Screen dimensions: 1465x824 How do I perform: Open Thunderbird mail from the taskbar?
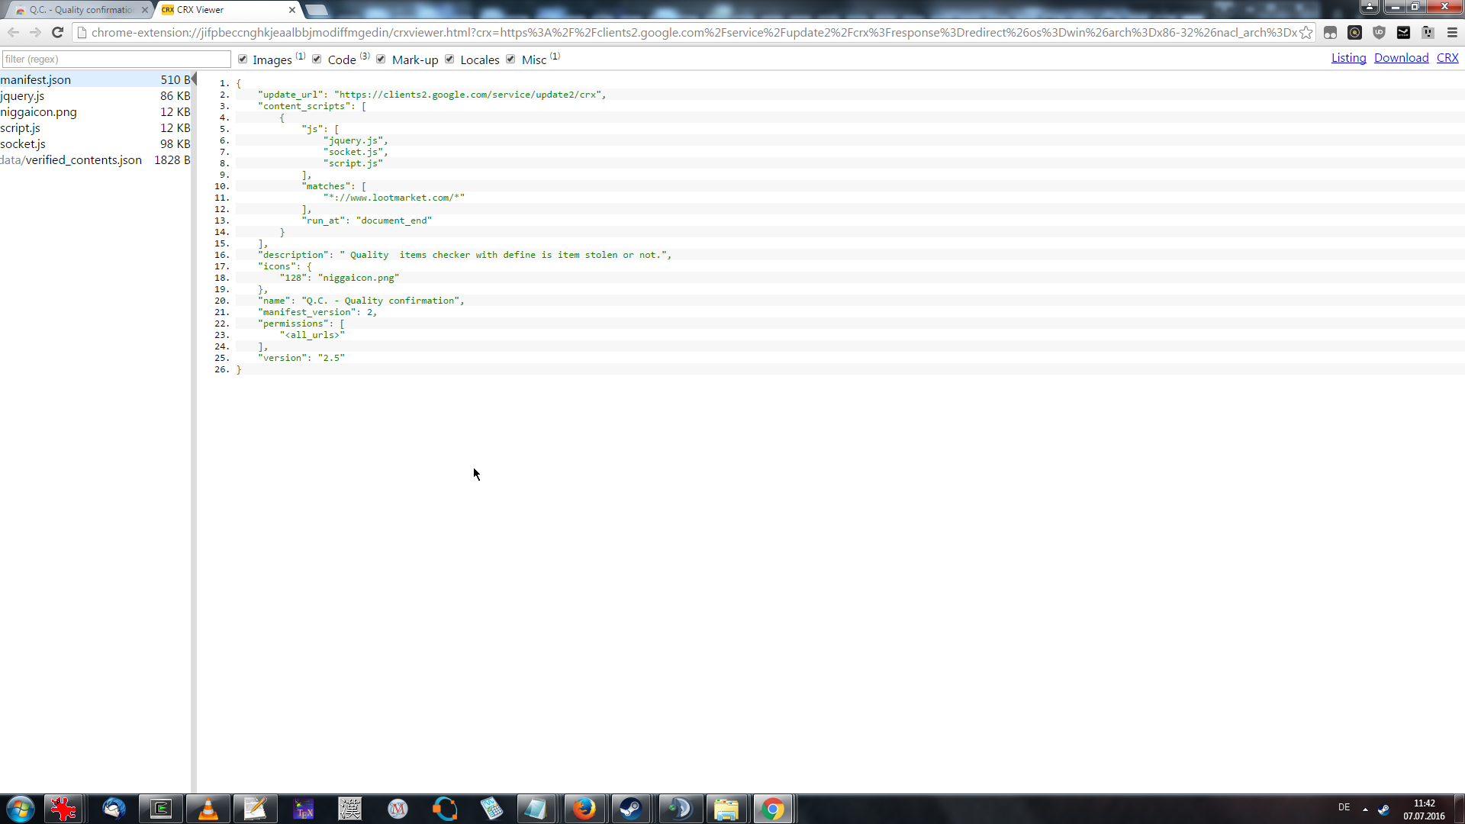coord(114,809)
